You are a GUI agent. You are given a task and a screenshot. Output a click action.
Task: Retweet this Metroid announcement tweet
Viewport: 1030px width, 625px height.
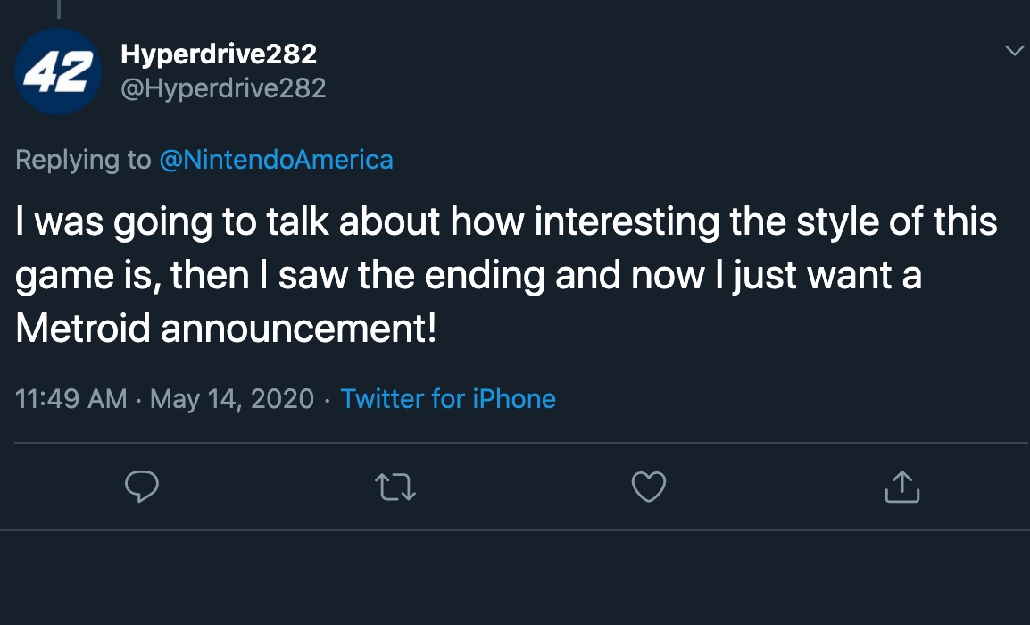coord(396,487)
